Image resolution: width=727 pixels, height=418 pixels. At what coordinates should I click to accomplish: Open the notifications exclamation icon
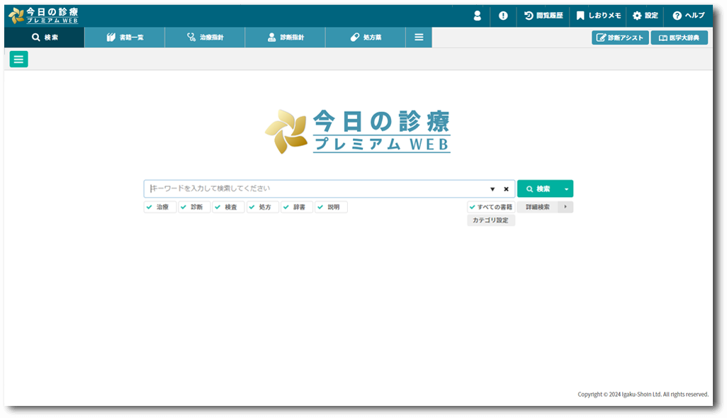click(503, 16)
